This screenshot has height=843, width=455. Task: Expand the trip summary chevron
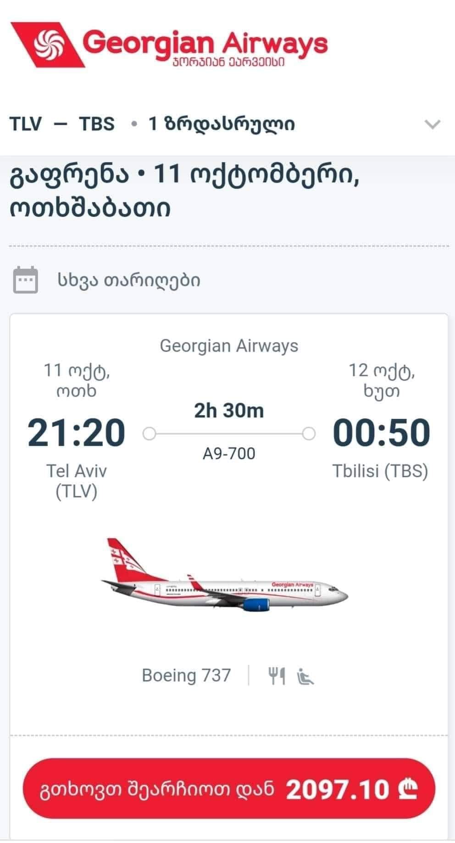(x=433, y=124)
